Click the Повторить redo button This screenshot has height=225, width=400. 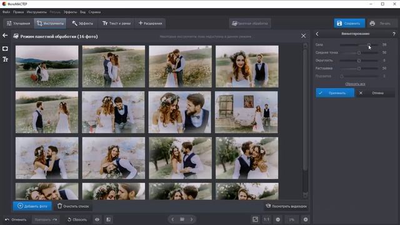[x=46, y=219]
